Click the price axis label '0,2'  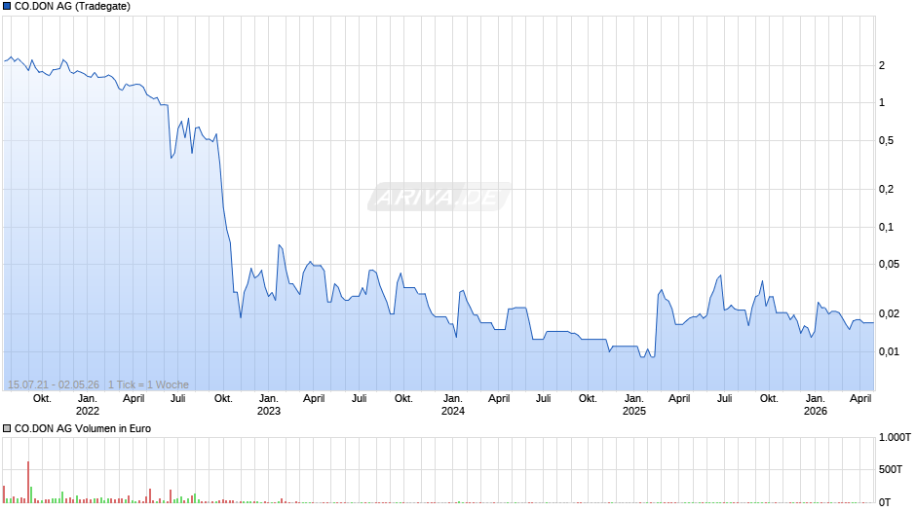[886, 189]
